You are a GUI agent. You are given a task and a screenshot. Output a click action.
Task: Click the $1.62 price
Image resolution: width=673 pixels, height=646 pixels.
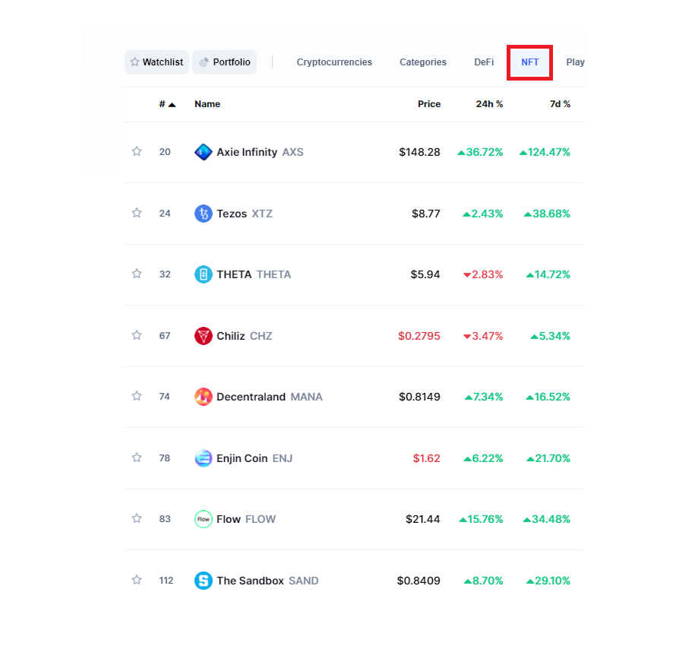click(427, 458)
